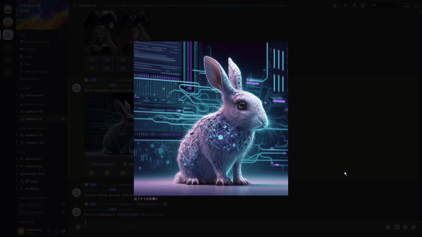This screenshot has height=237, width=422.
Task: Click the Make Variations button
Action: click(101, 164)
